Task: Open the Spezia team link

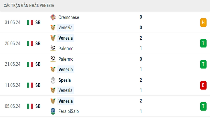Action: (65, 80)
